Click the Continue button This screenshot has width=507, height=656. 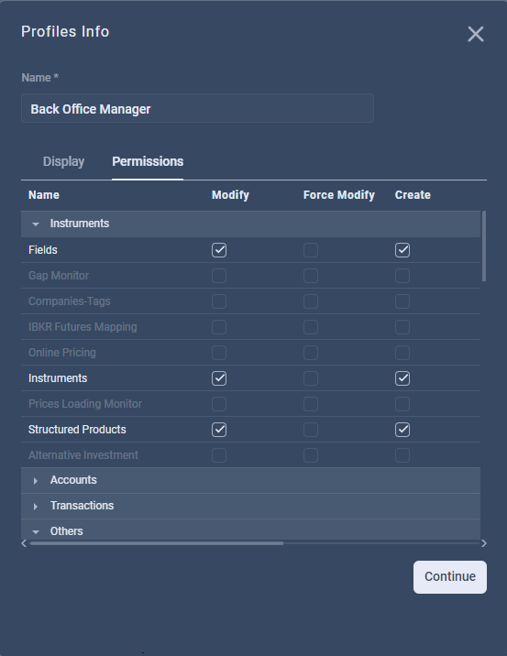tap(450, 577)
